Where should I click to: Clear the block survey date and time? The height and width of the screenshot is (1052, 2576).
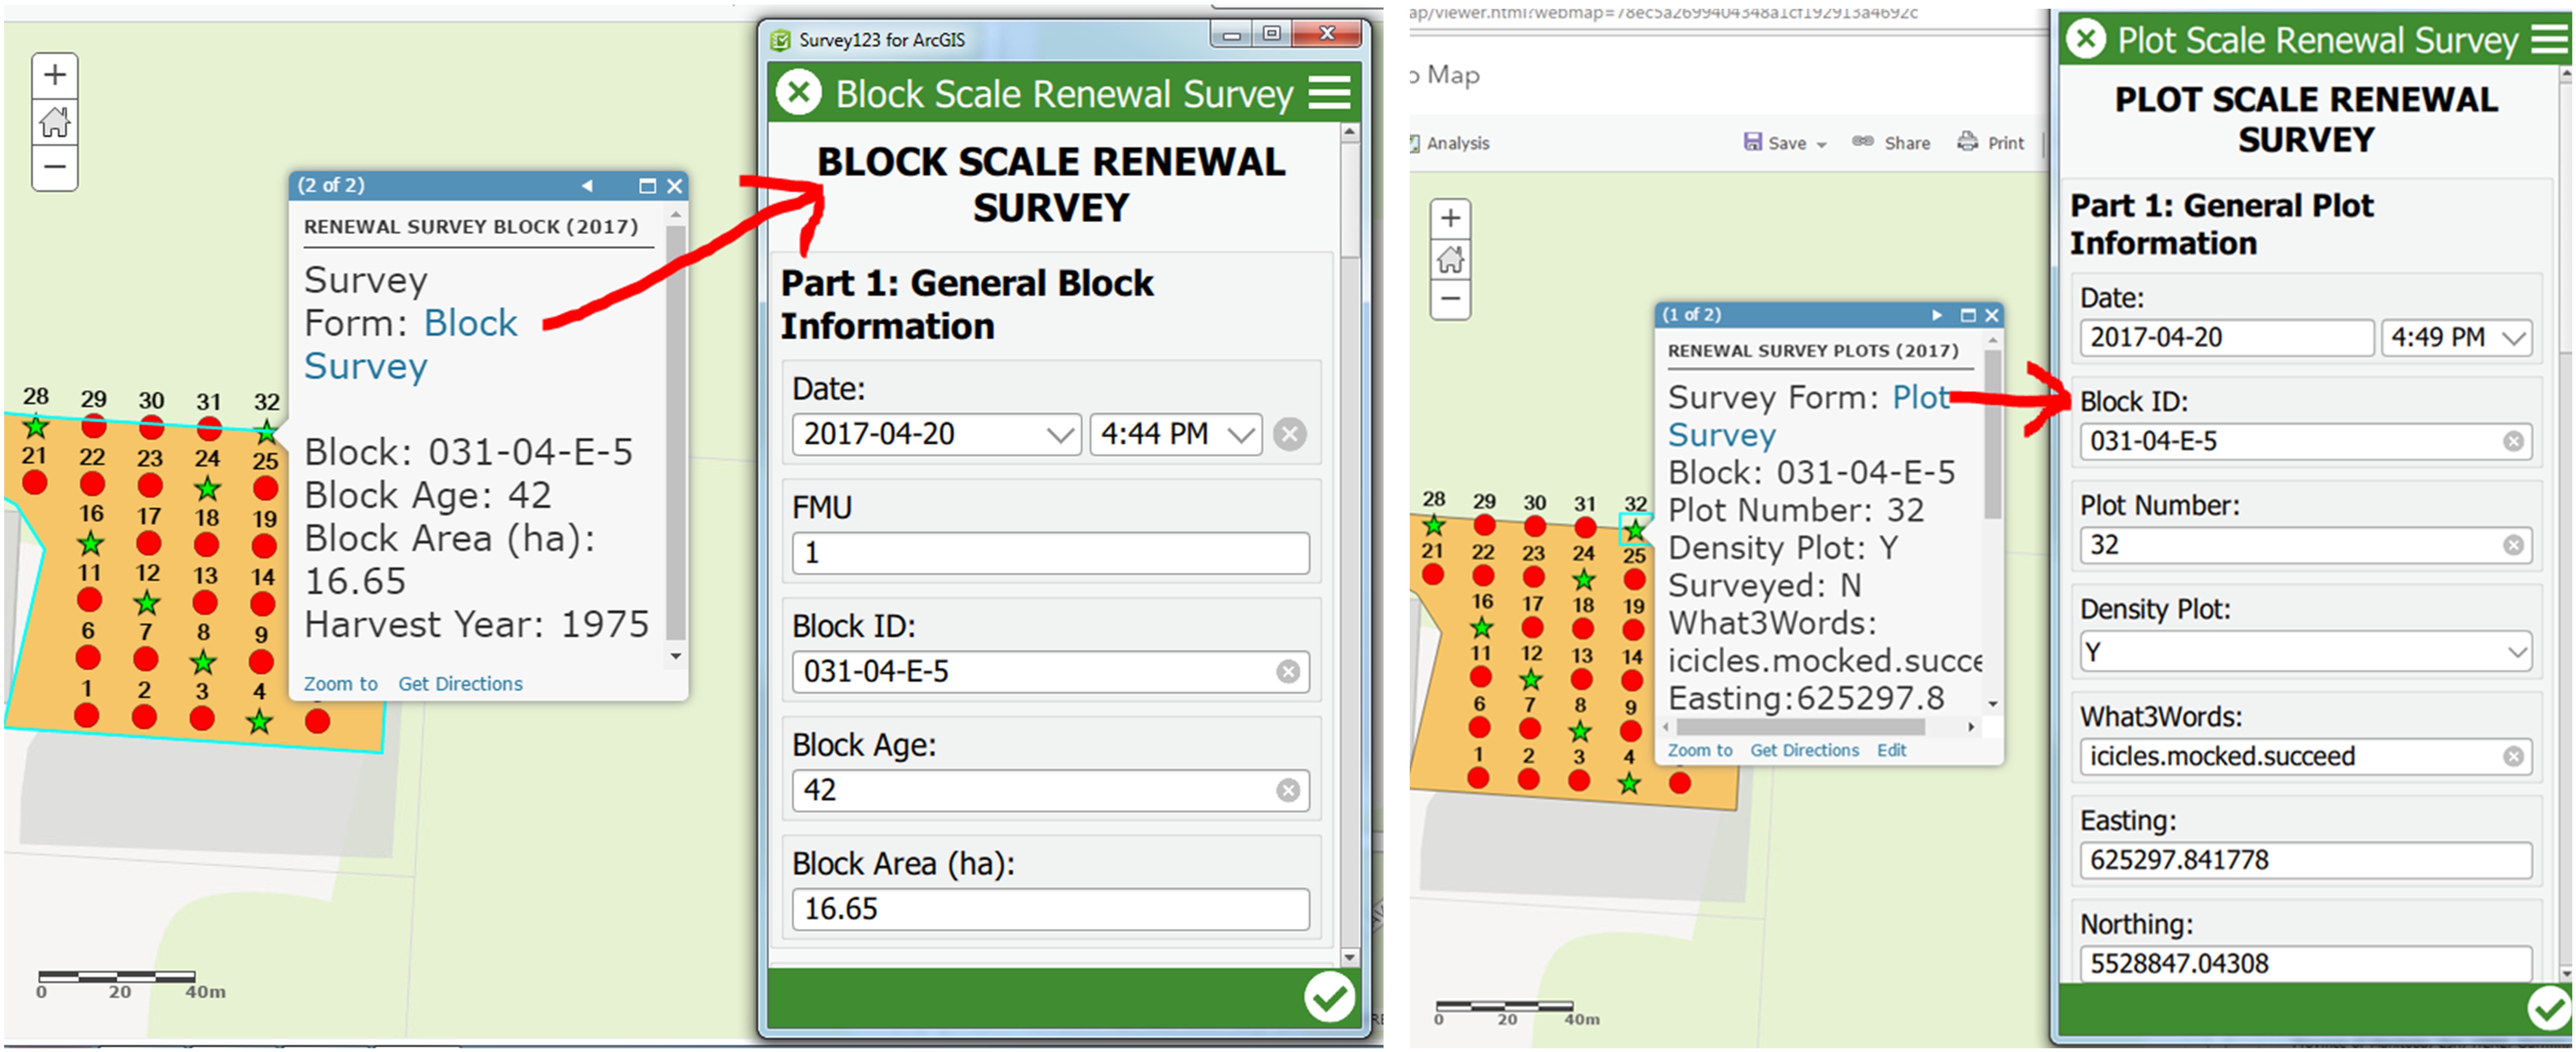[1290, 434]
